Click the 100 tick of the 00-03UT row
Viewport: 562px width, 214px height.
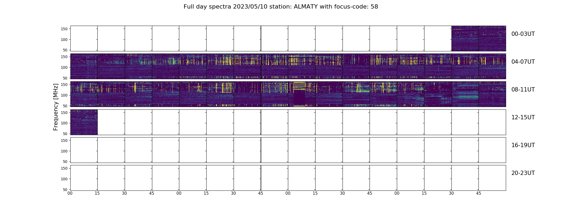click(x=64, y=40)
